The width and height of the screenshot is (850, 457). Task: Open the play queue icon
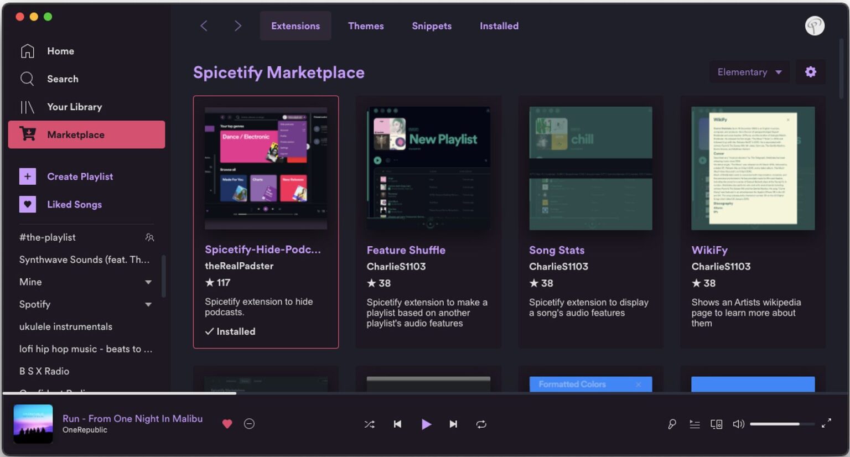click(x=694, y=424)
